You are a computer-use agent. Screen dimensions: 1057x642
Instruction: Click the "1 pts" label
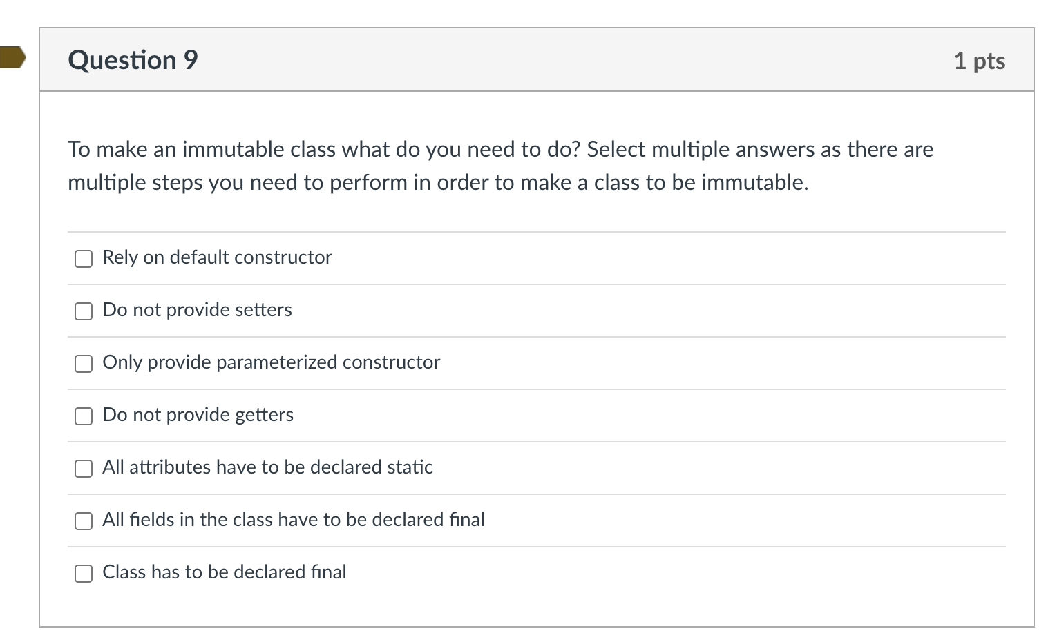(x=979, y=61)
